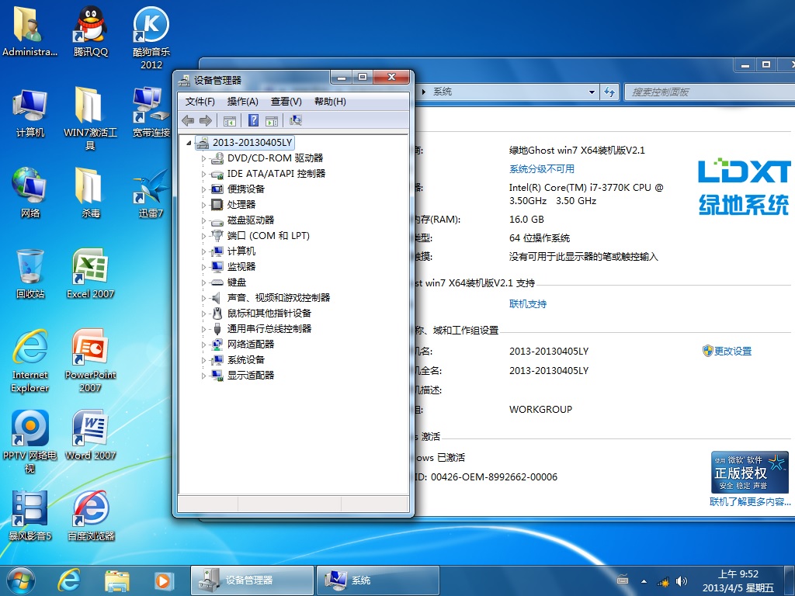Open the 文件(F) menu

pyautogui.click(x=200, y=102)
